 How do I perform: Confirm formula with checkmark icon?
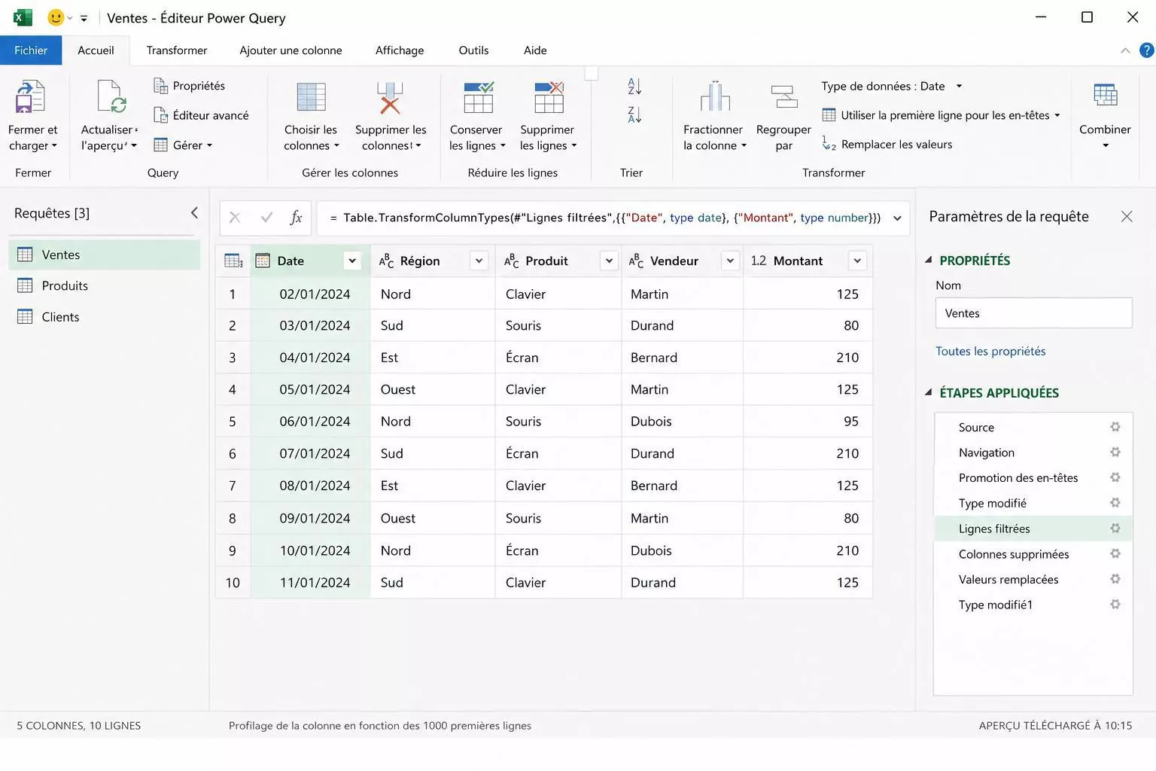click(x=266, y=218)
